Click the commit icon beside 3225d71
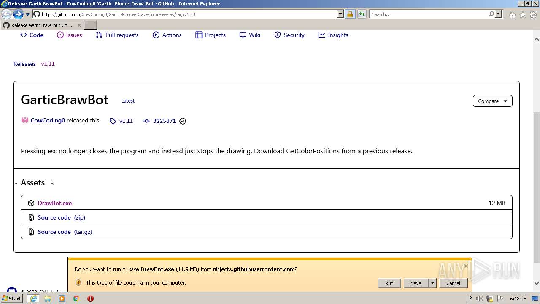Screen dimensions: 540x304 coord(146,121)
